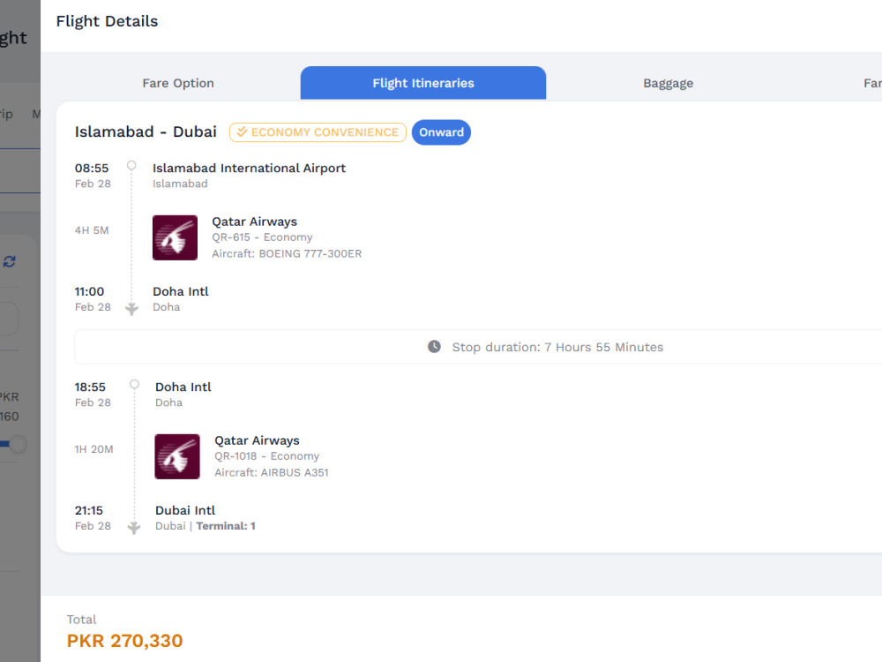Click the Stop duration 7 Hours 55 Minutes bar

(x=478, y=347)
